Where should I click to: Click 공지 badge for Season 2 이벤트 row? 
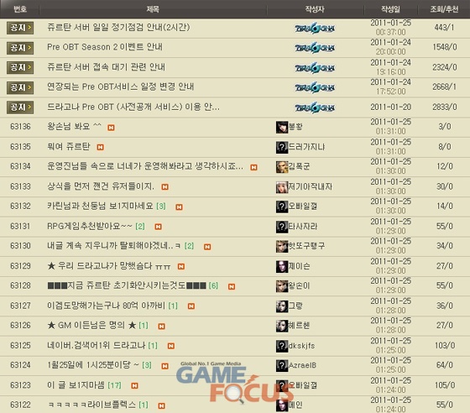tap(20, 48)
